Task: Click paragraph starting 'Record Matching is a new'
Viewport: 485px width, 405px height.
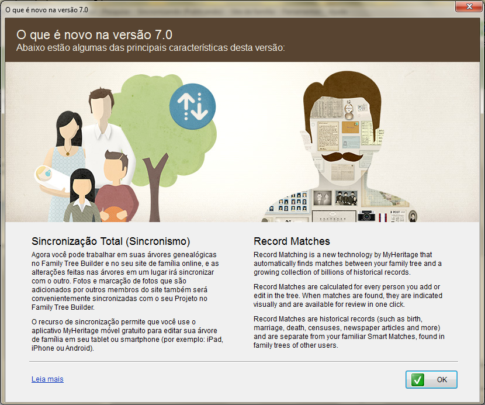Action: (348, 264)
